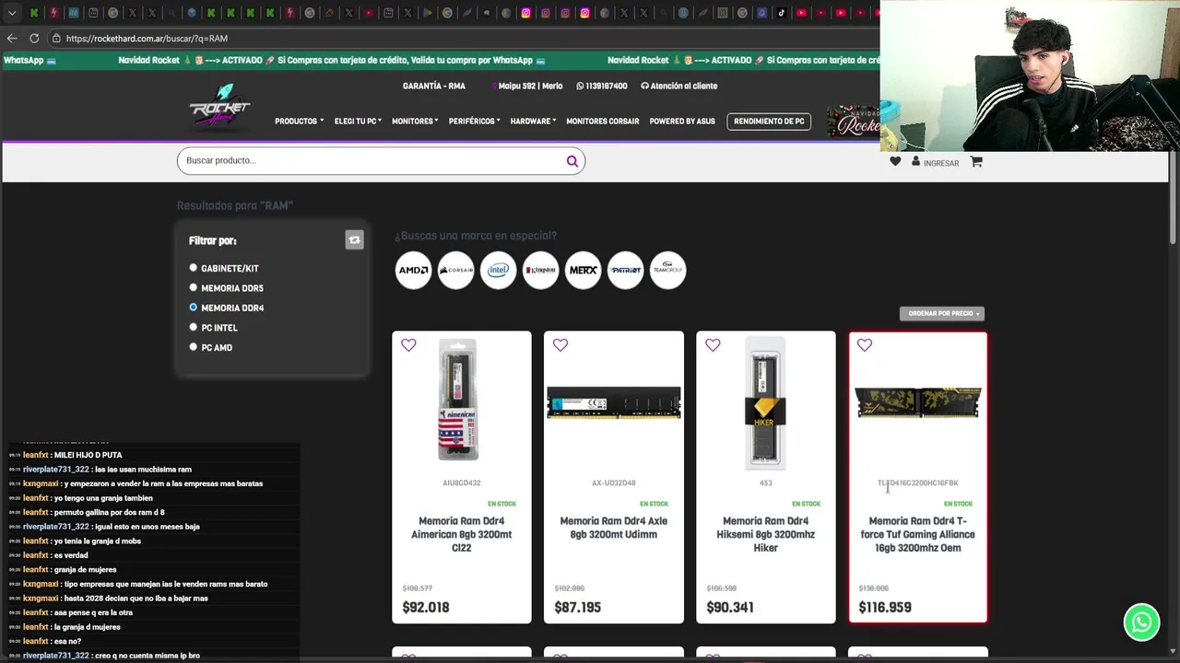Click the AIU8GD432 product code
Viewport: 1180px width, 663px height.
[x=462, y=483]
